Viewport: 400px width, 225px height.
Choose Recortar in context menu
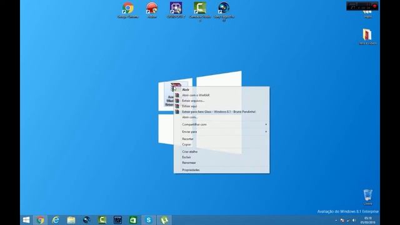coord(221,139)
